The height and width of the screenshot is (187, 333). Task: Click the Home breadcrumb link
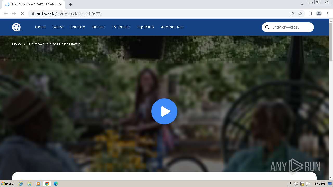[17, 44]
